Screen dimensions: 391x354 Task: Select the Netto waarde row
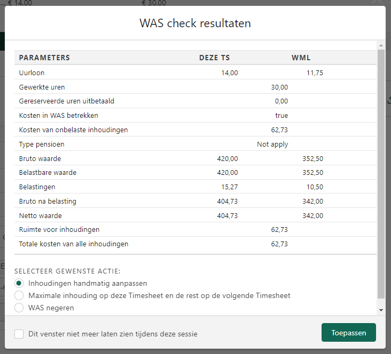pos(40,215)
